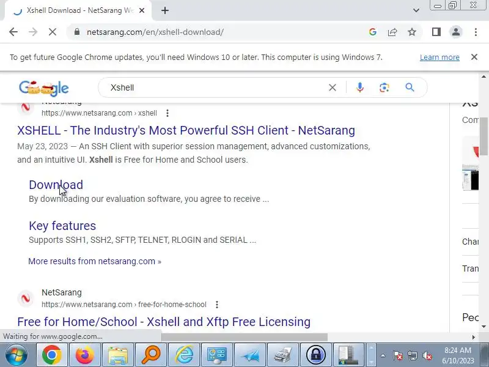This screenshot has height=367, width=489.
Task: Open Action Center flag icon
Action: (x=398, y=355)
